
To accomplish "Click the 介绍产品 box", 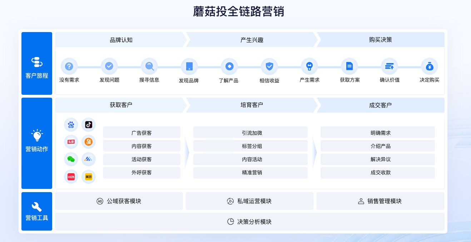I will pos(378,146).
